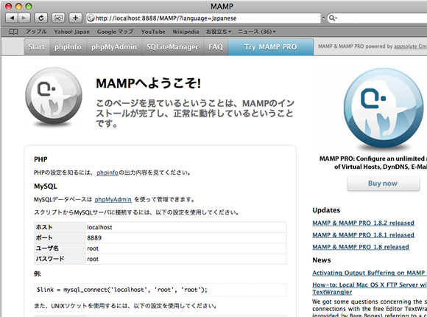Click the ホスト table label
The width and height of the screenshot is (427, 317).
tap(44, 227)
